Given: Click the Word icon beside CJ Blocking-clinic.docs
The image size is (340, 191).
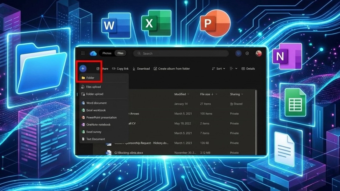Looking at the screenshot, I should click(x=108, y=153).
